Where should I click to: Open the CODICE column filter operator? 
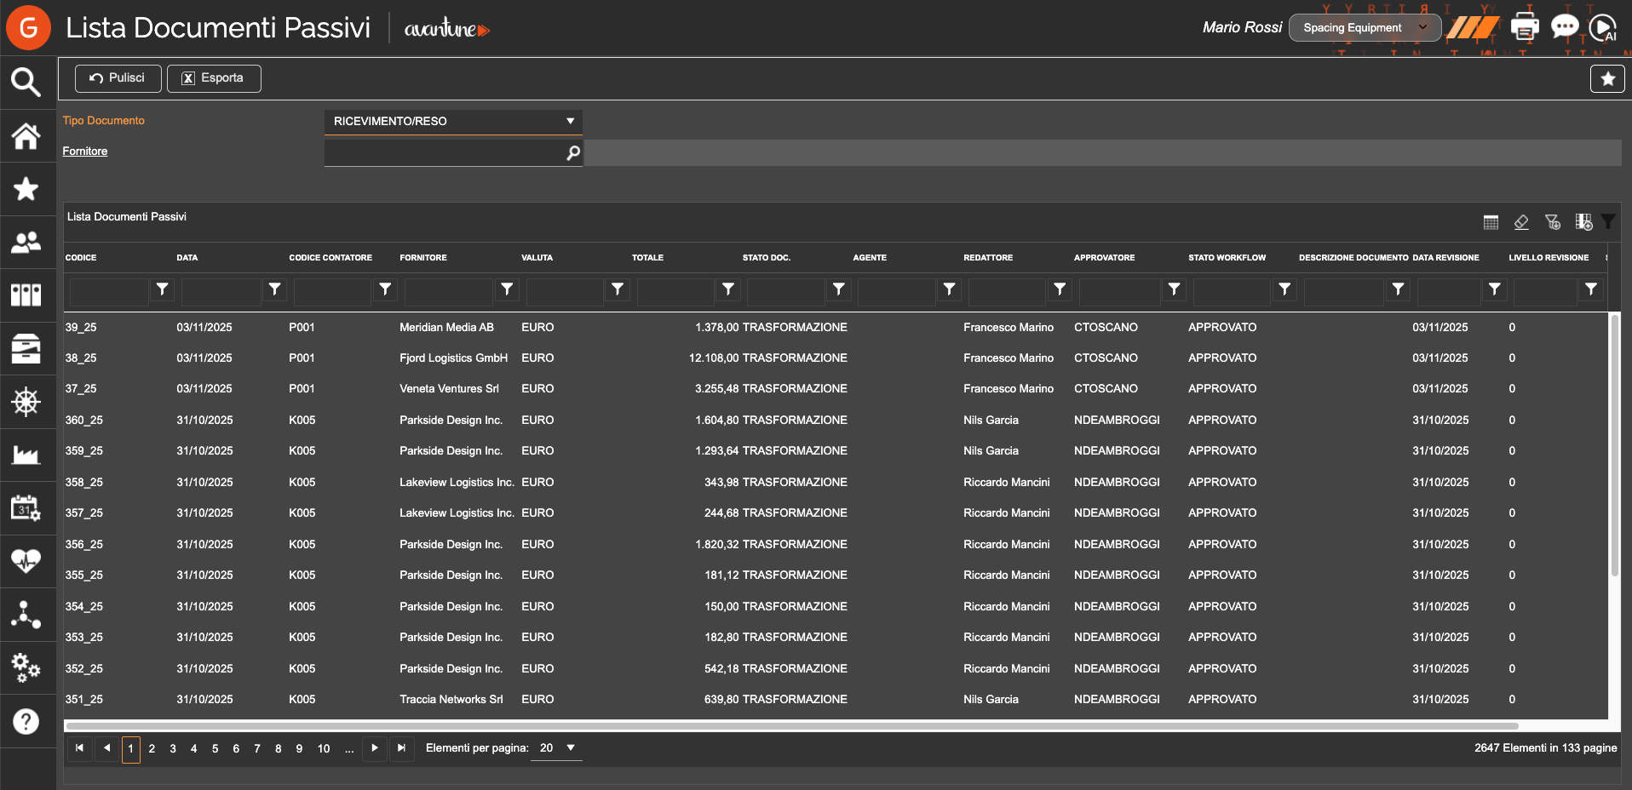[x=162, y=289]
